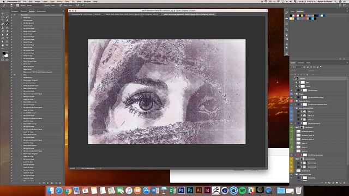Image resolution: width=349 pixels, height=196 pixels.
Task: Open Layers panel blending mode dropdown
Action: [298, 71]
